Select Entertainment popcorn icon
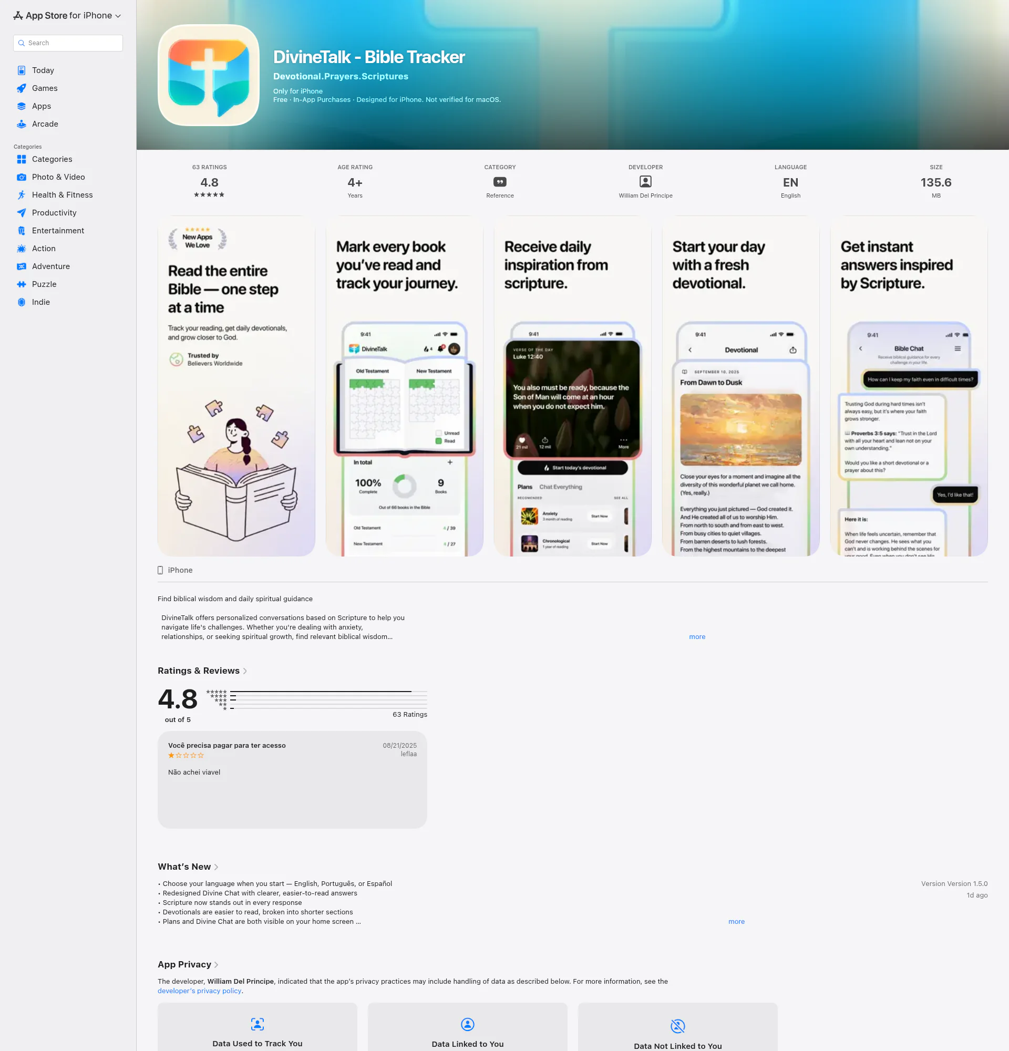 coord(22,231)
